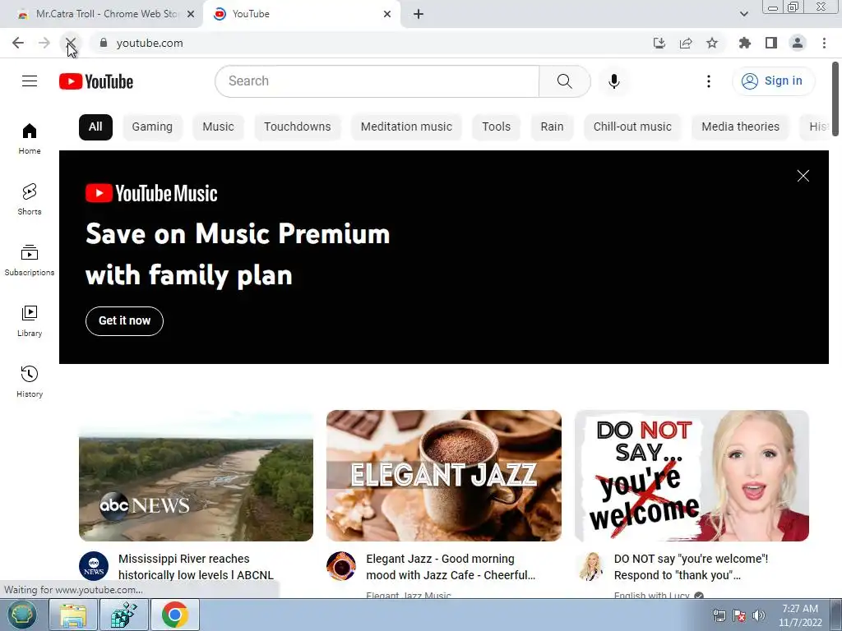
Task: Open the network tray icon
Action: pyautogui.click(x=719, y=615)
